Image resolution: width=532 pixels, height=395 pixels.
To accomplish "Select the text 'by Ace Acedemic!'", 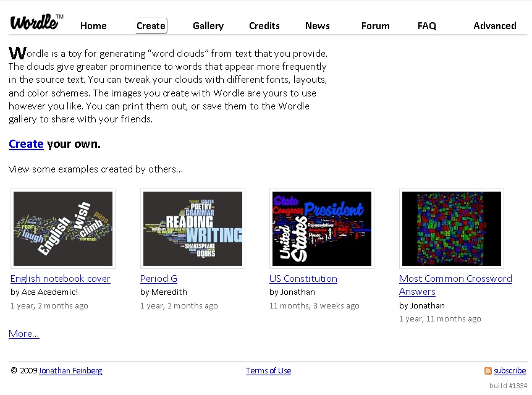I will click(44, 292).
